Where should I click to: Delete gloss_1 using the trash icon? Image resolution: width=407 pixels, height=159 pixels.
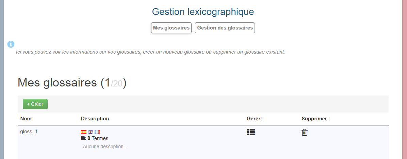tap(305, 133)
